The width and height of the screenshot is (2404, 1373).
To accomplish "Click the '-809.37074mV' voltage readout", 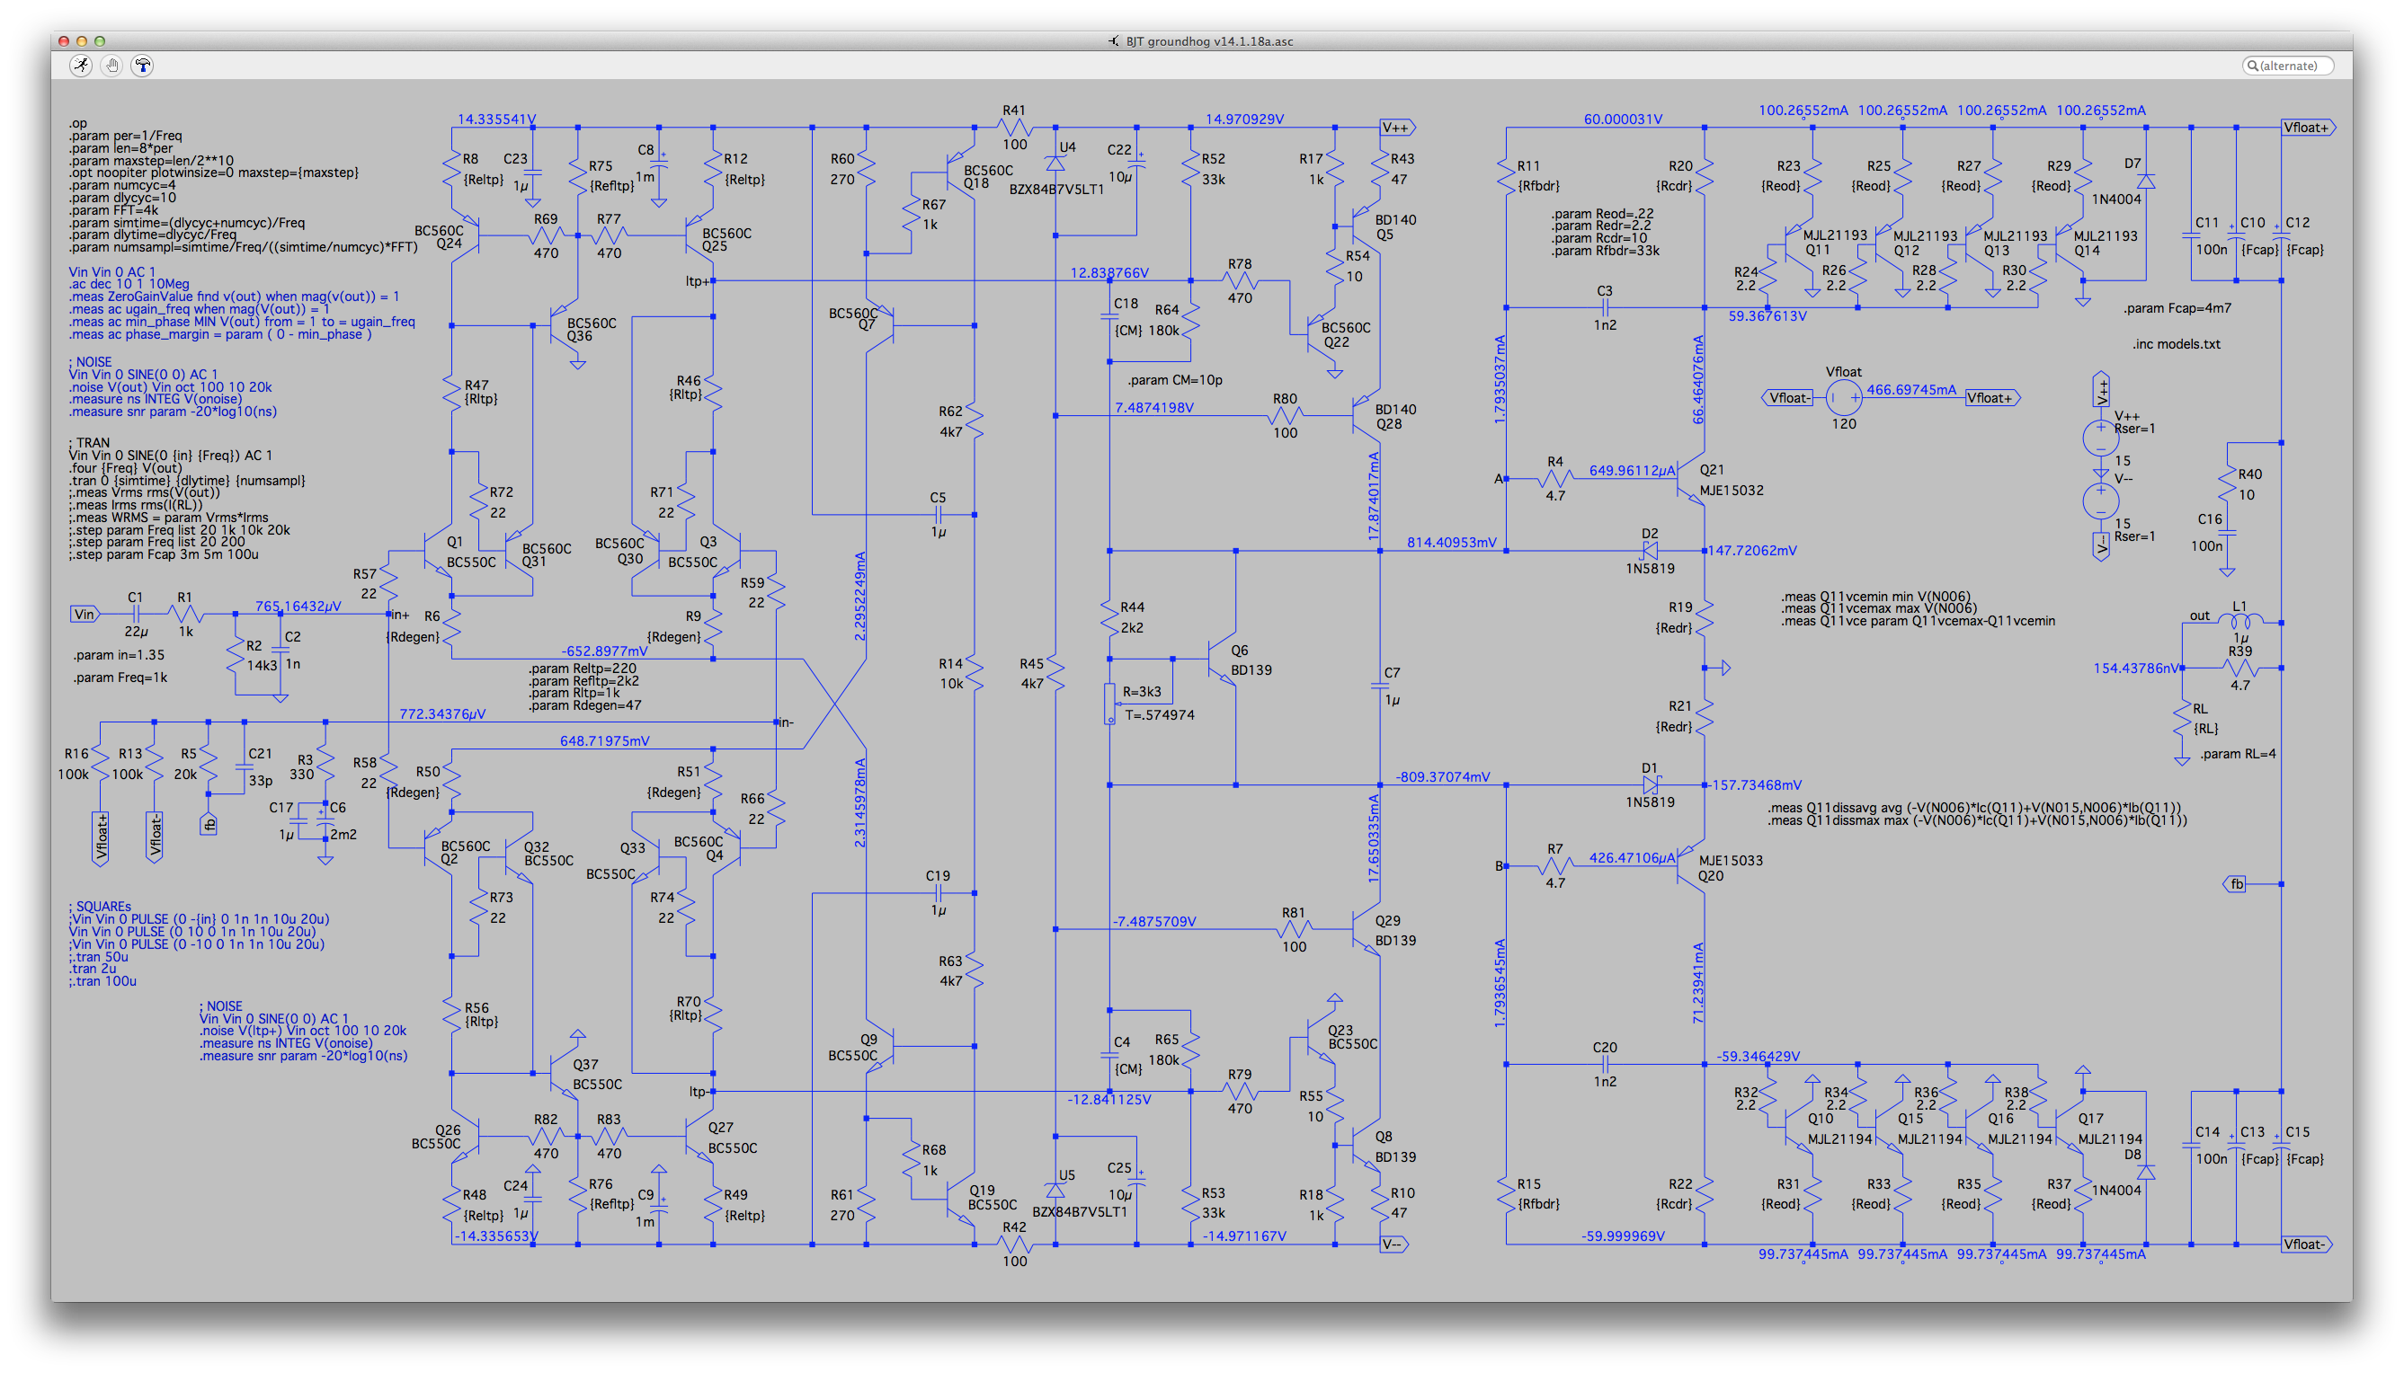I will pos(1443,777).
